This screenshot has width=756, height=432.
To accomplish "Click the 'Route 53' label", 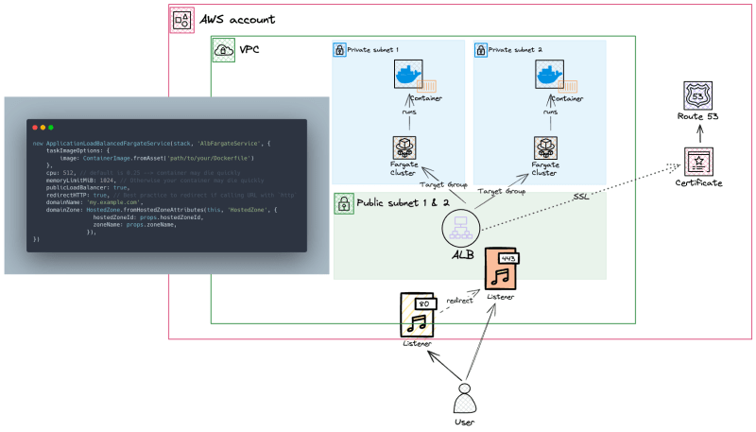I will point(697,116).
